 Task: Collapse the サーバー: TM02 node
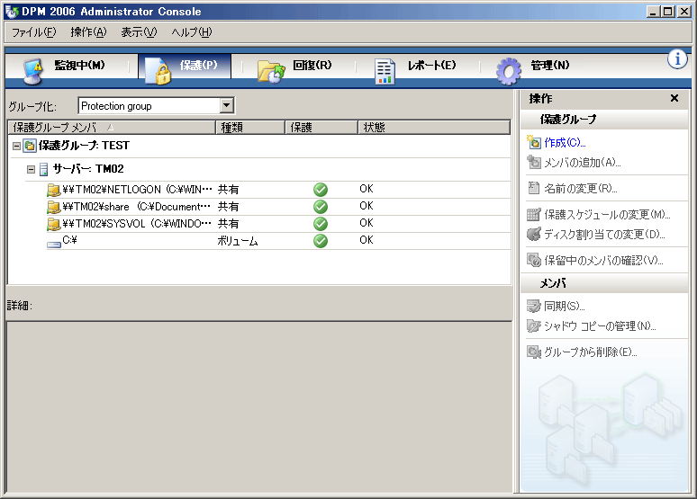coord(31,169)
